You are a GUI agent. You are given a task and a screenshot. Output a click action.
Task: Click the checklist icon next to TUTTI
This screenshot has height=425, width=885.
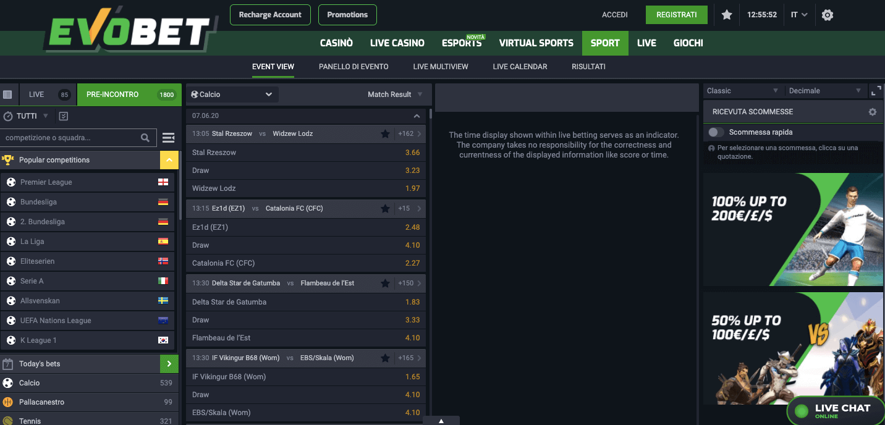tap(63, 116)
